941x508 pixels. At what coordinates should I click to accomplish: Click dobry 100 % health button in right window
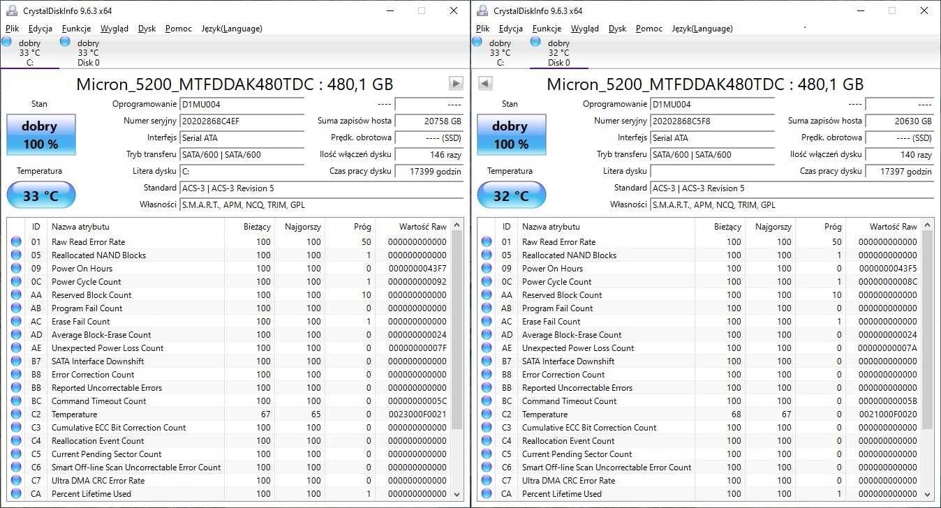click(x=512, y=135)
